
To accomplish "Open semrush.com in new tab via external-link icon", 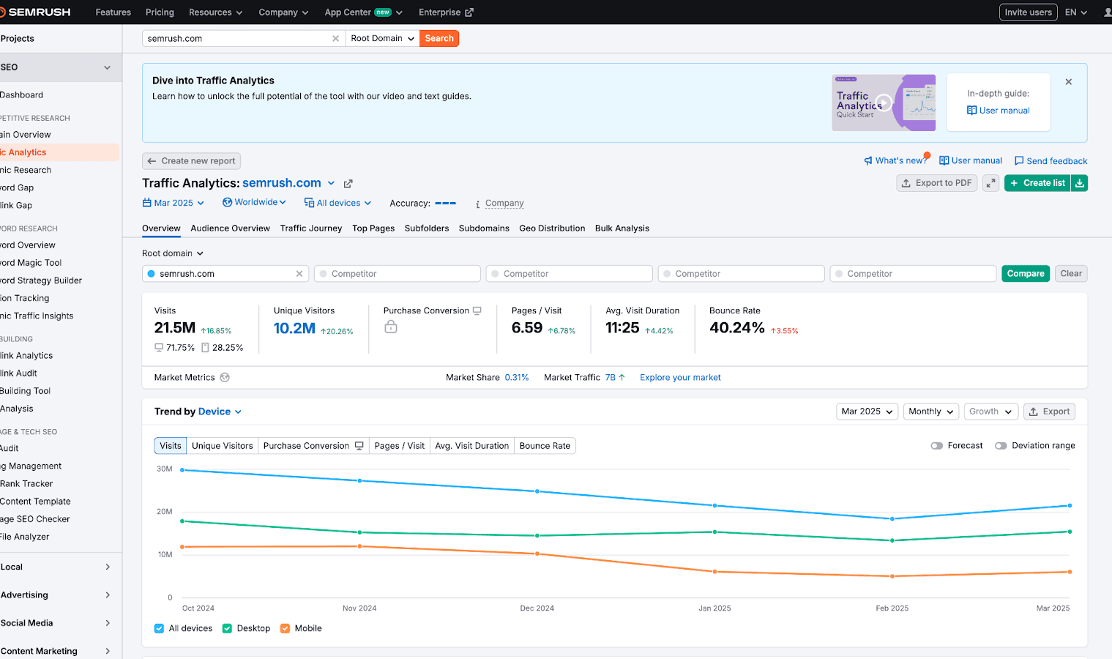I will point(348,183).
